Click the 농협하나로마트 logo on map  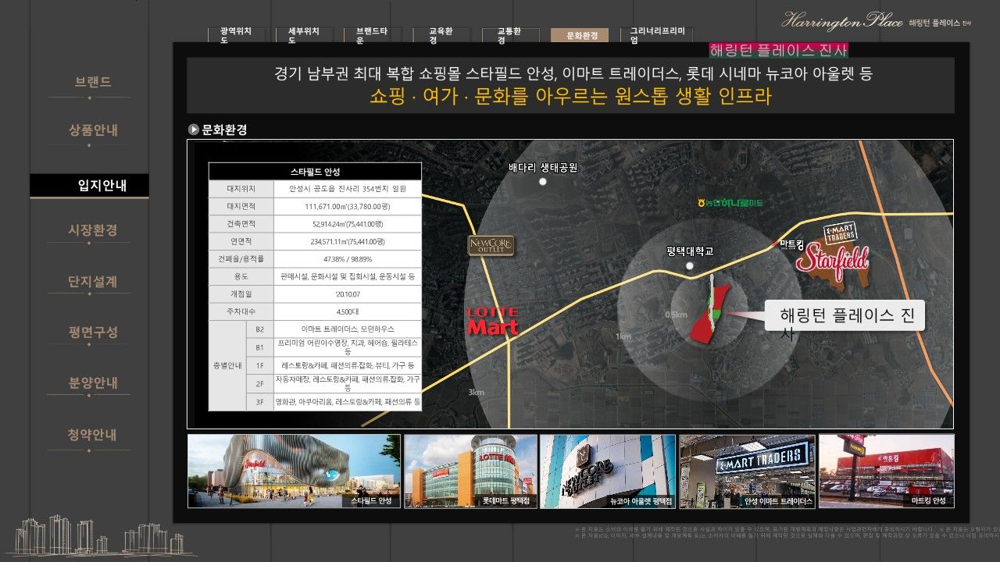(x=730, y=203)
